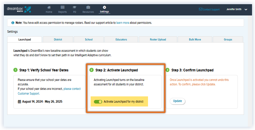Viewport: 255px width, 130px height.
Task: Open the Home nav icon
Action: click(49, 7)
